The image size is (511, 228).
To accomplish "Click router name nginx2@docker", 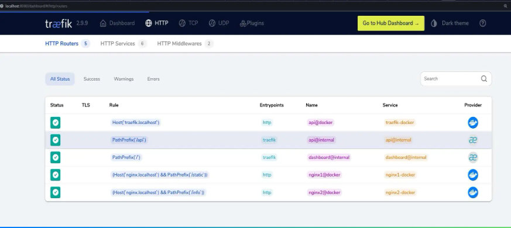I will (x=324, y=192).
